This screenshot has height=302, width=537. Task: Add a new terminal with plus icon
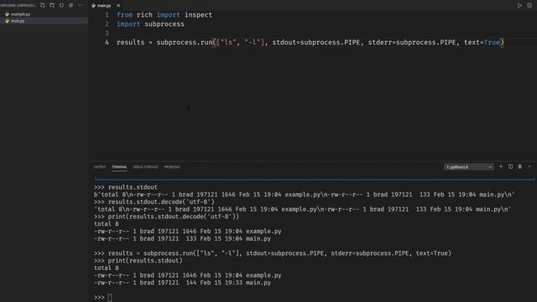tap(501, 167)
